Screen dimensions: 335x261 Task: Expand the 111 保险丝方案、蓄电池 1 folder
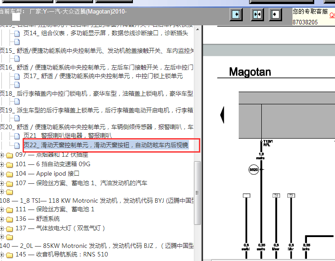click(x=2, y=210)
